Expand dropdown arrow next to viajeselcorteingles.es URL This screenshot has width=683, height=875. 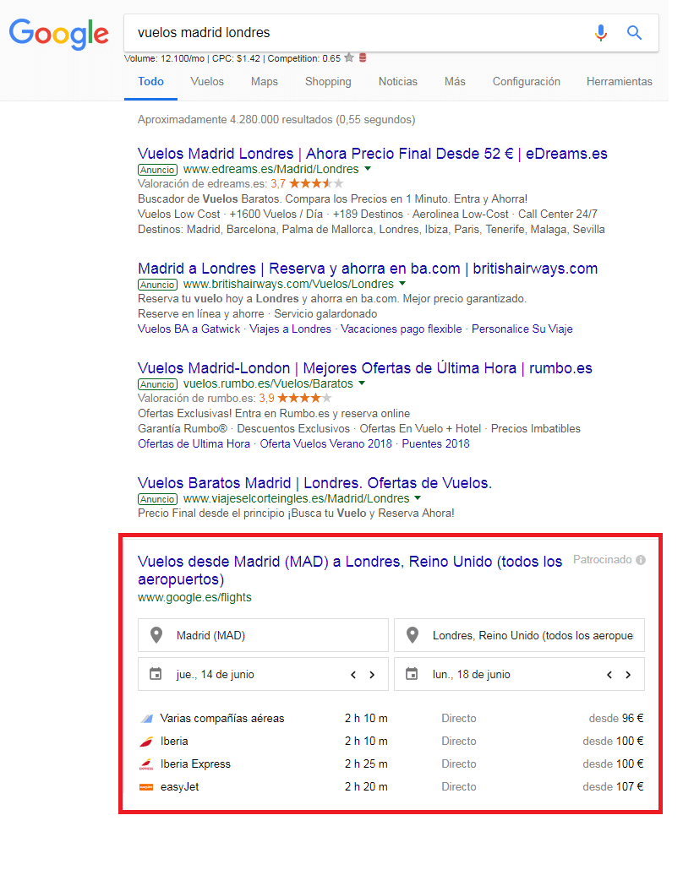418,497
